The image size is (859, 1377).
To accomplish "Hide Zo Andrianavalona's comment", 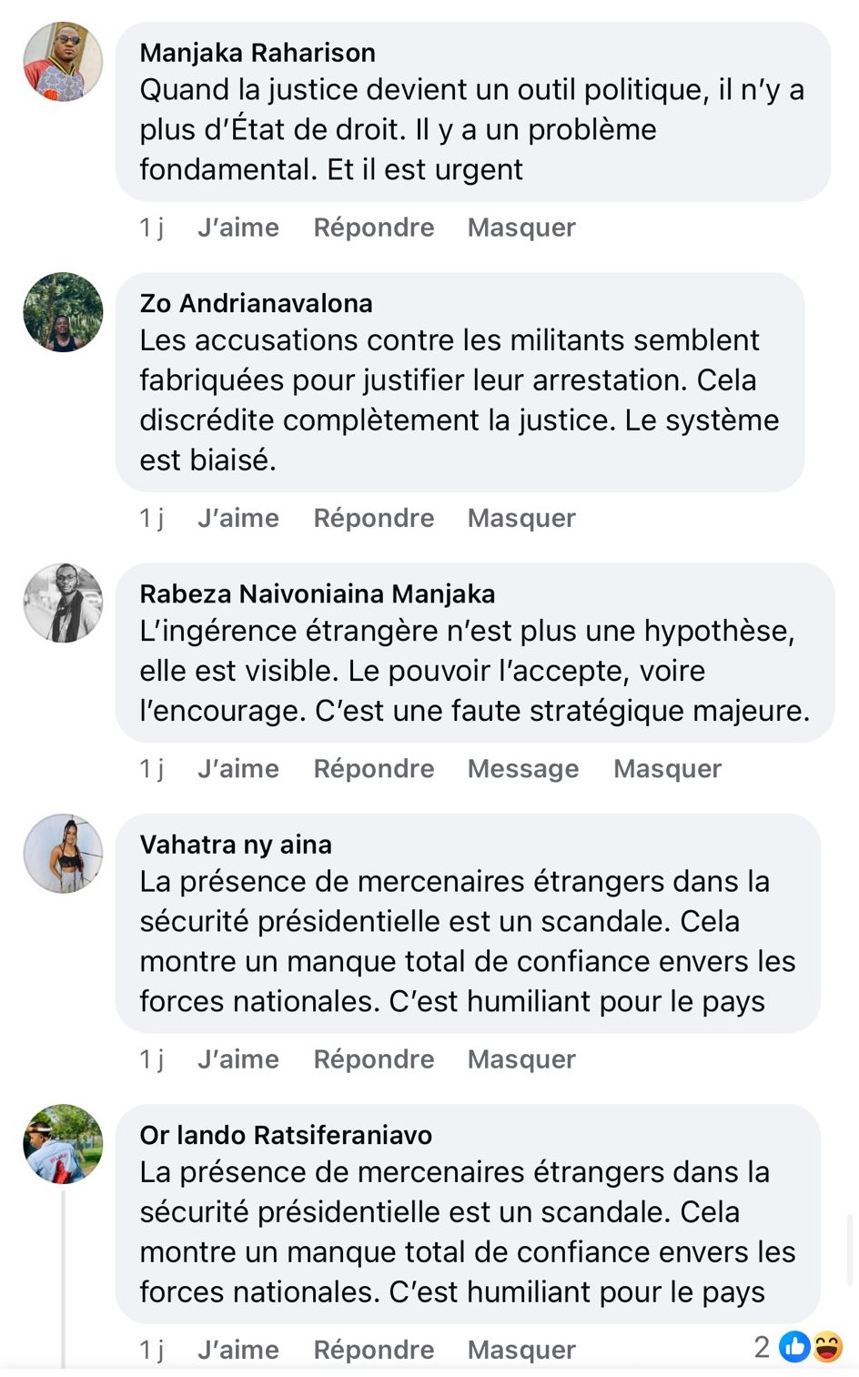I will click(521, 518).
